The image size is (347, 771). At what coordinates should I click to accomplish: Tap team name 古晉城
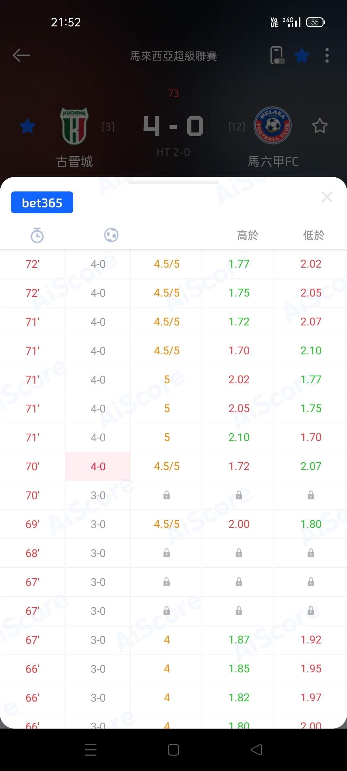point(75,161)
